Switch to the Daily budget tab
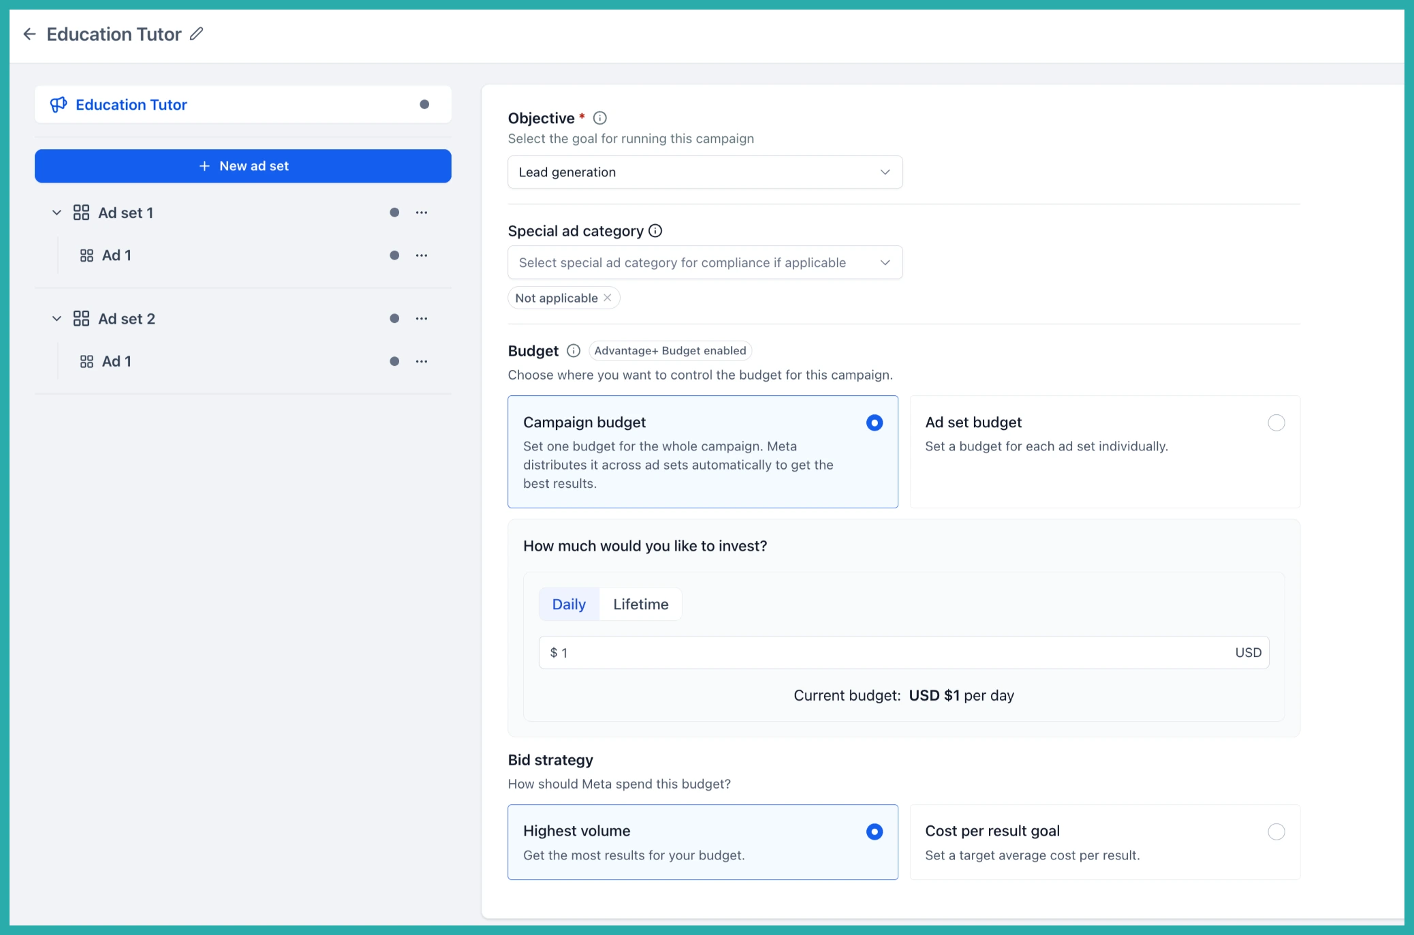The width and height of the screenshot is (1414, 935). [569, 604]
